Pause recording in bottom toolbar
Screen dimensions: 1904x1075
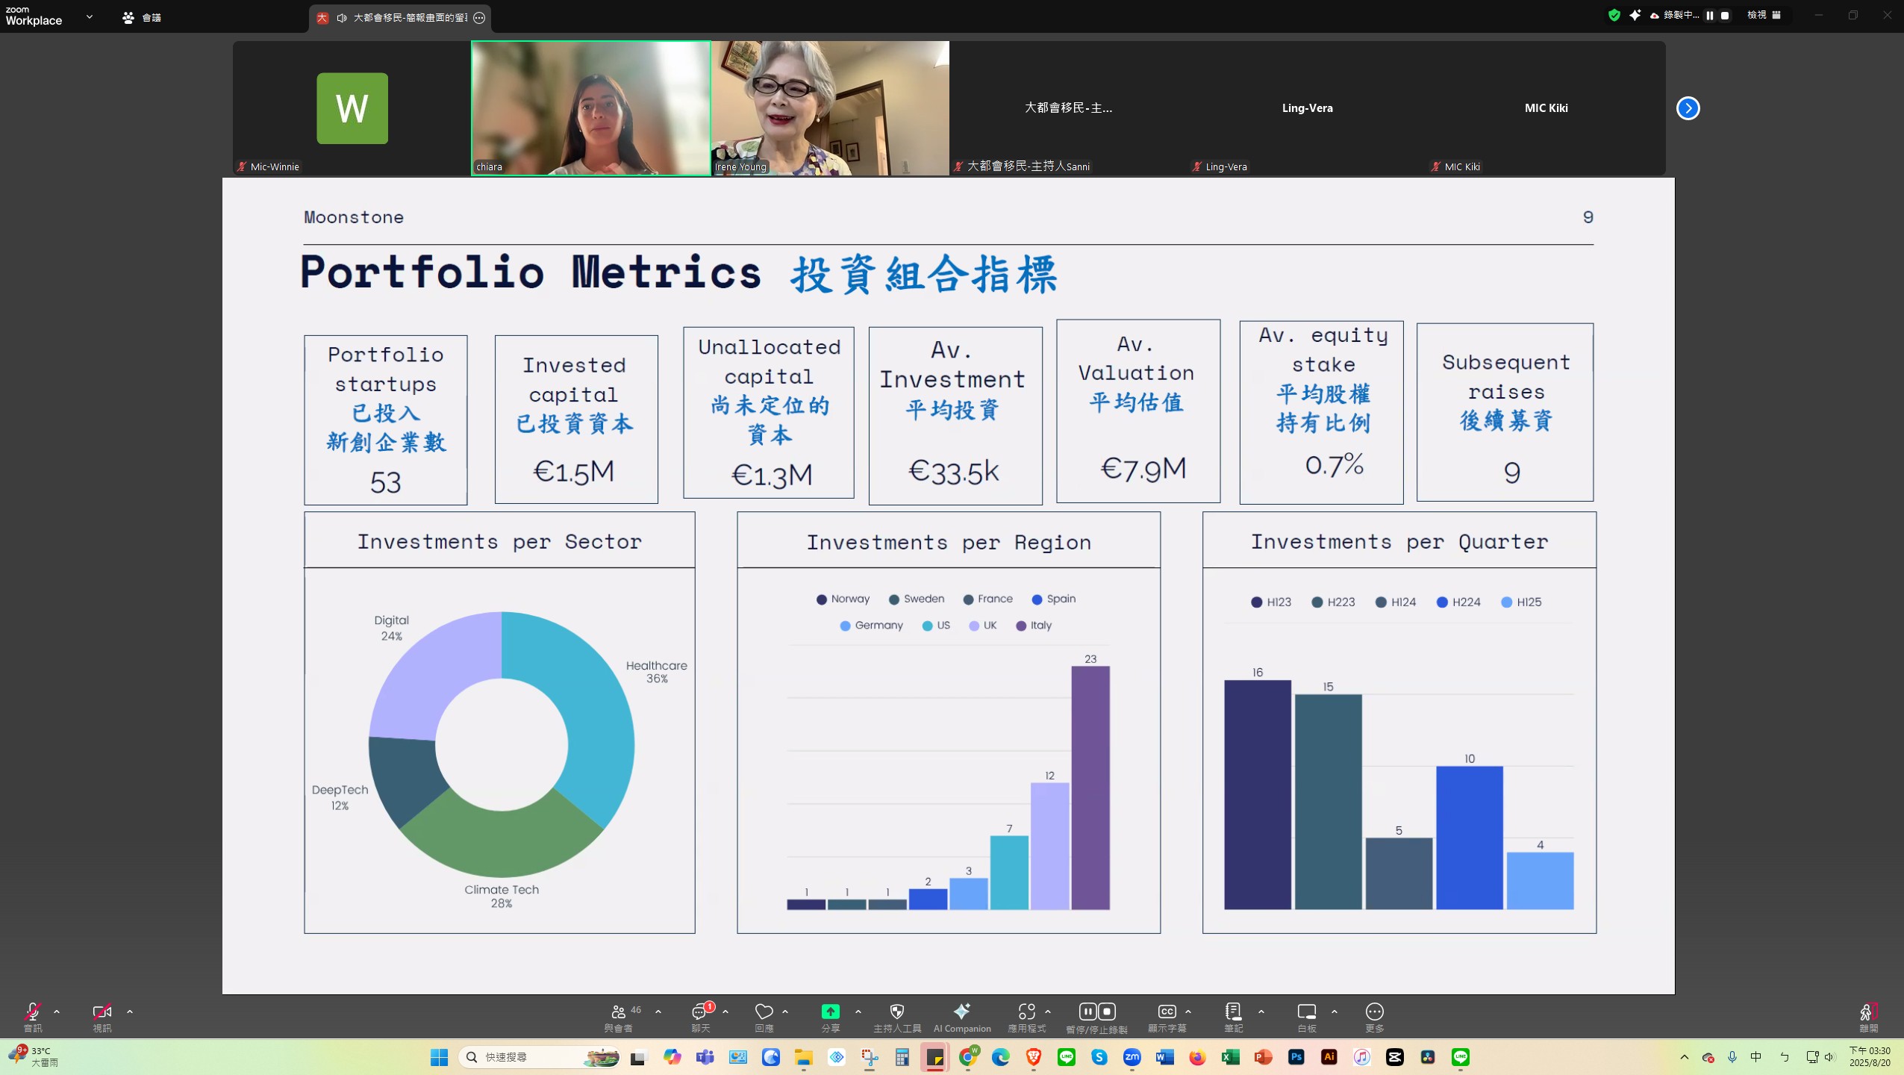[1087, 1012]
